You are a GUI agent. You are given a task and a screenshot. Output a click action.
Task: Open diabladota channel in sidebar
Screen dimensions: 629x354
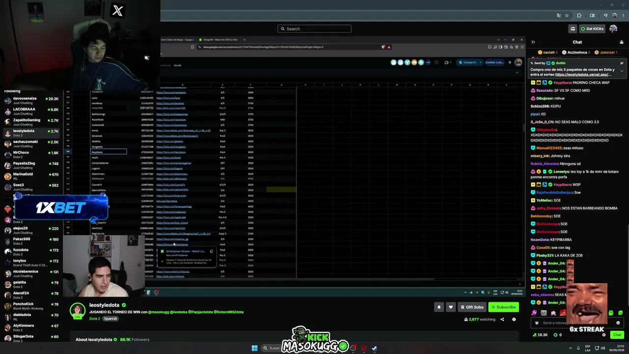31,317
